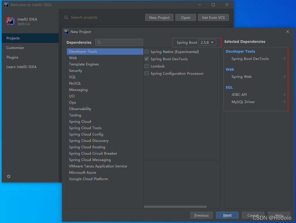Open Projects tab in Welcome window
This screenshot has height=223, width=296.
pos(30,38)
